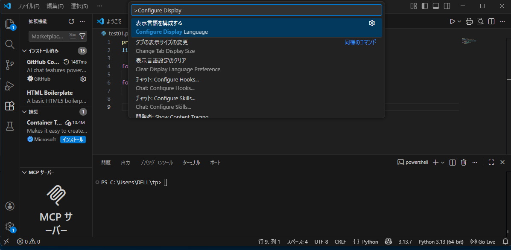Viewport: 511px width, 250px height.
Task: Open the Run and Debug view
Action: click(10, 86)
